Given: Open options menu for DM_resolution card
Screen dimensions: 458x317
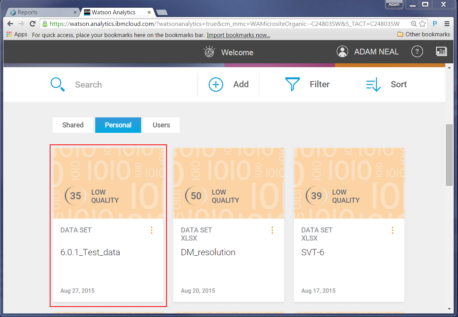Looking at the screenshot, I should [x=272, y=230].
